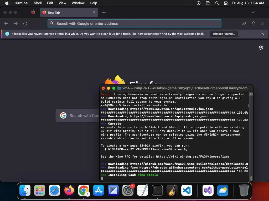Click the wiki.winehq.org FAQ URL text
Screen dimensions: 269x201
193,157
